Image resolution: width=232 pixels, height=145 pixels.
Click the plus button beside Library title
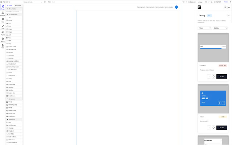pos(229,16)
